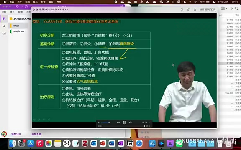This screenshot has width=241, height=150.
Task: Adjust the video volume slider
Action: 105,122
